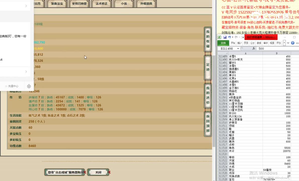The height and width of the screenshot is (181, 299).
Task: Expand the Undo dropdown arrow
Action: coord(232,37)
